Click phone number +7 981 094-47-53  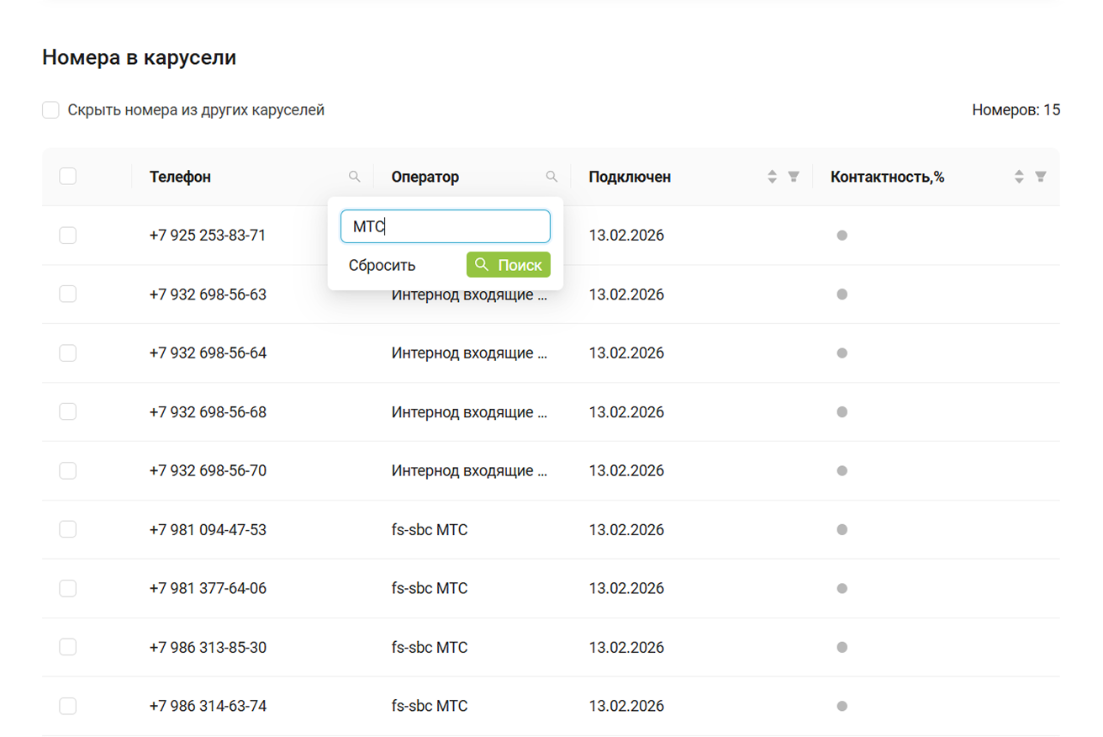tap(208, 530)
